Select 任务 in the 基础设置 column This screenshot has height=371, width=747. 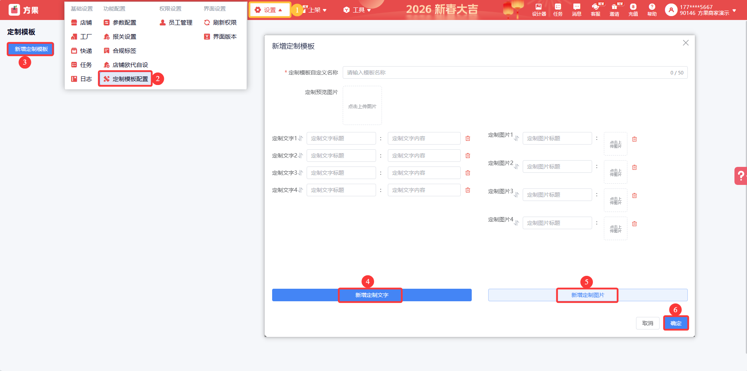[82, 65]
